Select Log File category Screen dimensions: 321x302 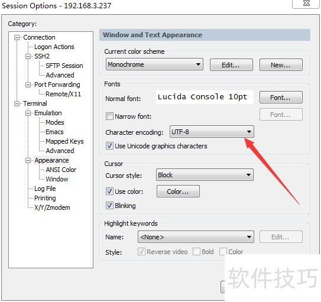[x=45, y=189]
